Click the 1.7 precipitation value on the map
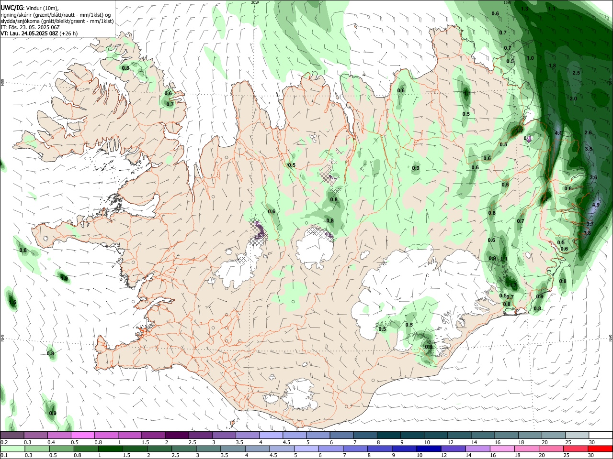 pyautogui.click(x=513, y=285)
